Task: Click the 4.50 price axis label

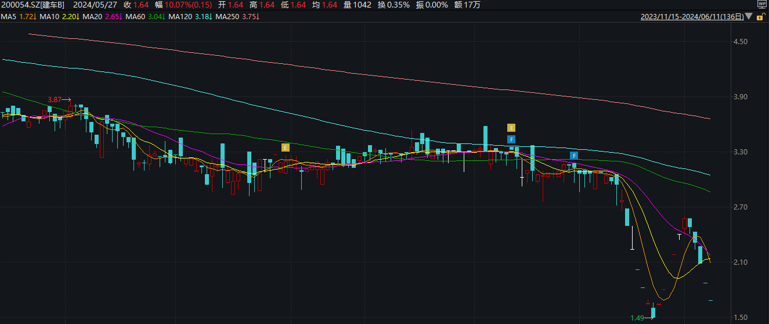Action: [x=740, y=42]
